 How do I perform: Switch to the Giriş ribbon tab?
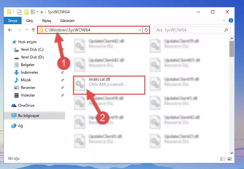pos(30,21)
